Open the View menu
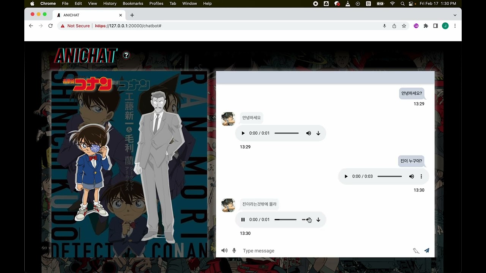 [x=93, y=3]
